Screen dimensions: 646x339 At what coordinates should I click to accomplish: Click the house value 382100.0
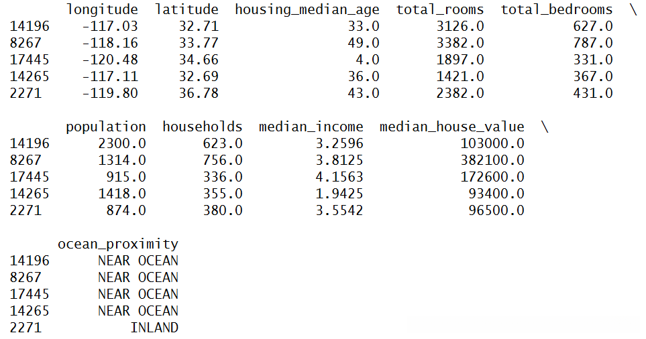click(x=492, y=160)
